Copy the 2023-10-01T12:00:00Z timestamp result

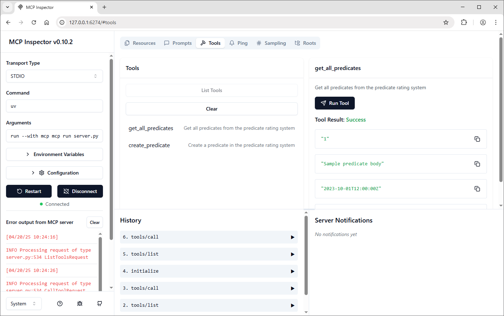pos(477,189)
